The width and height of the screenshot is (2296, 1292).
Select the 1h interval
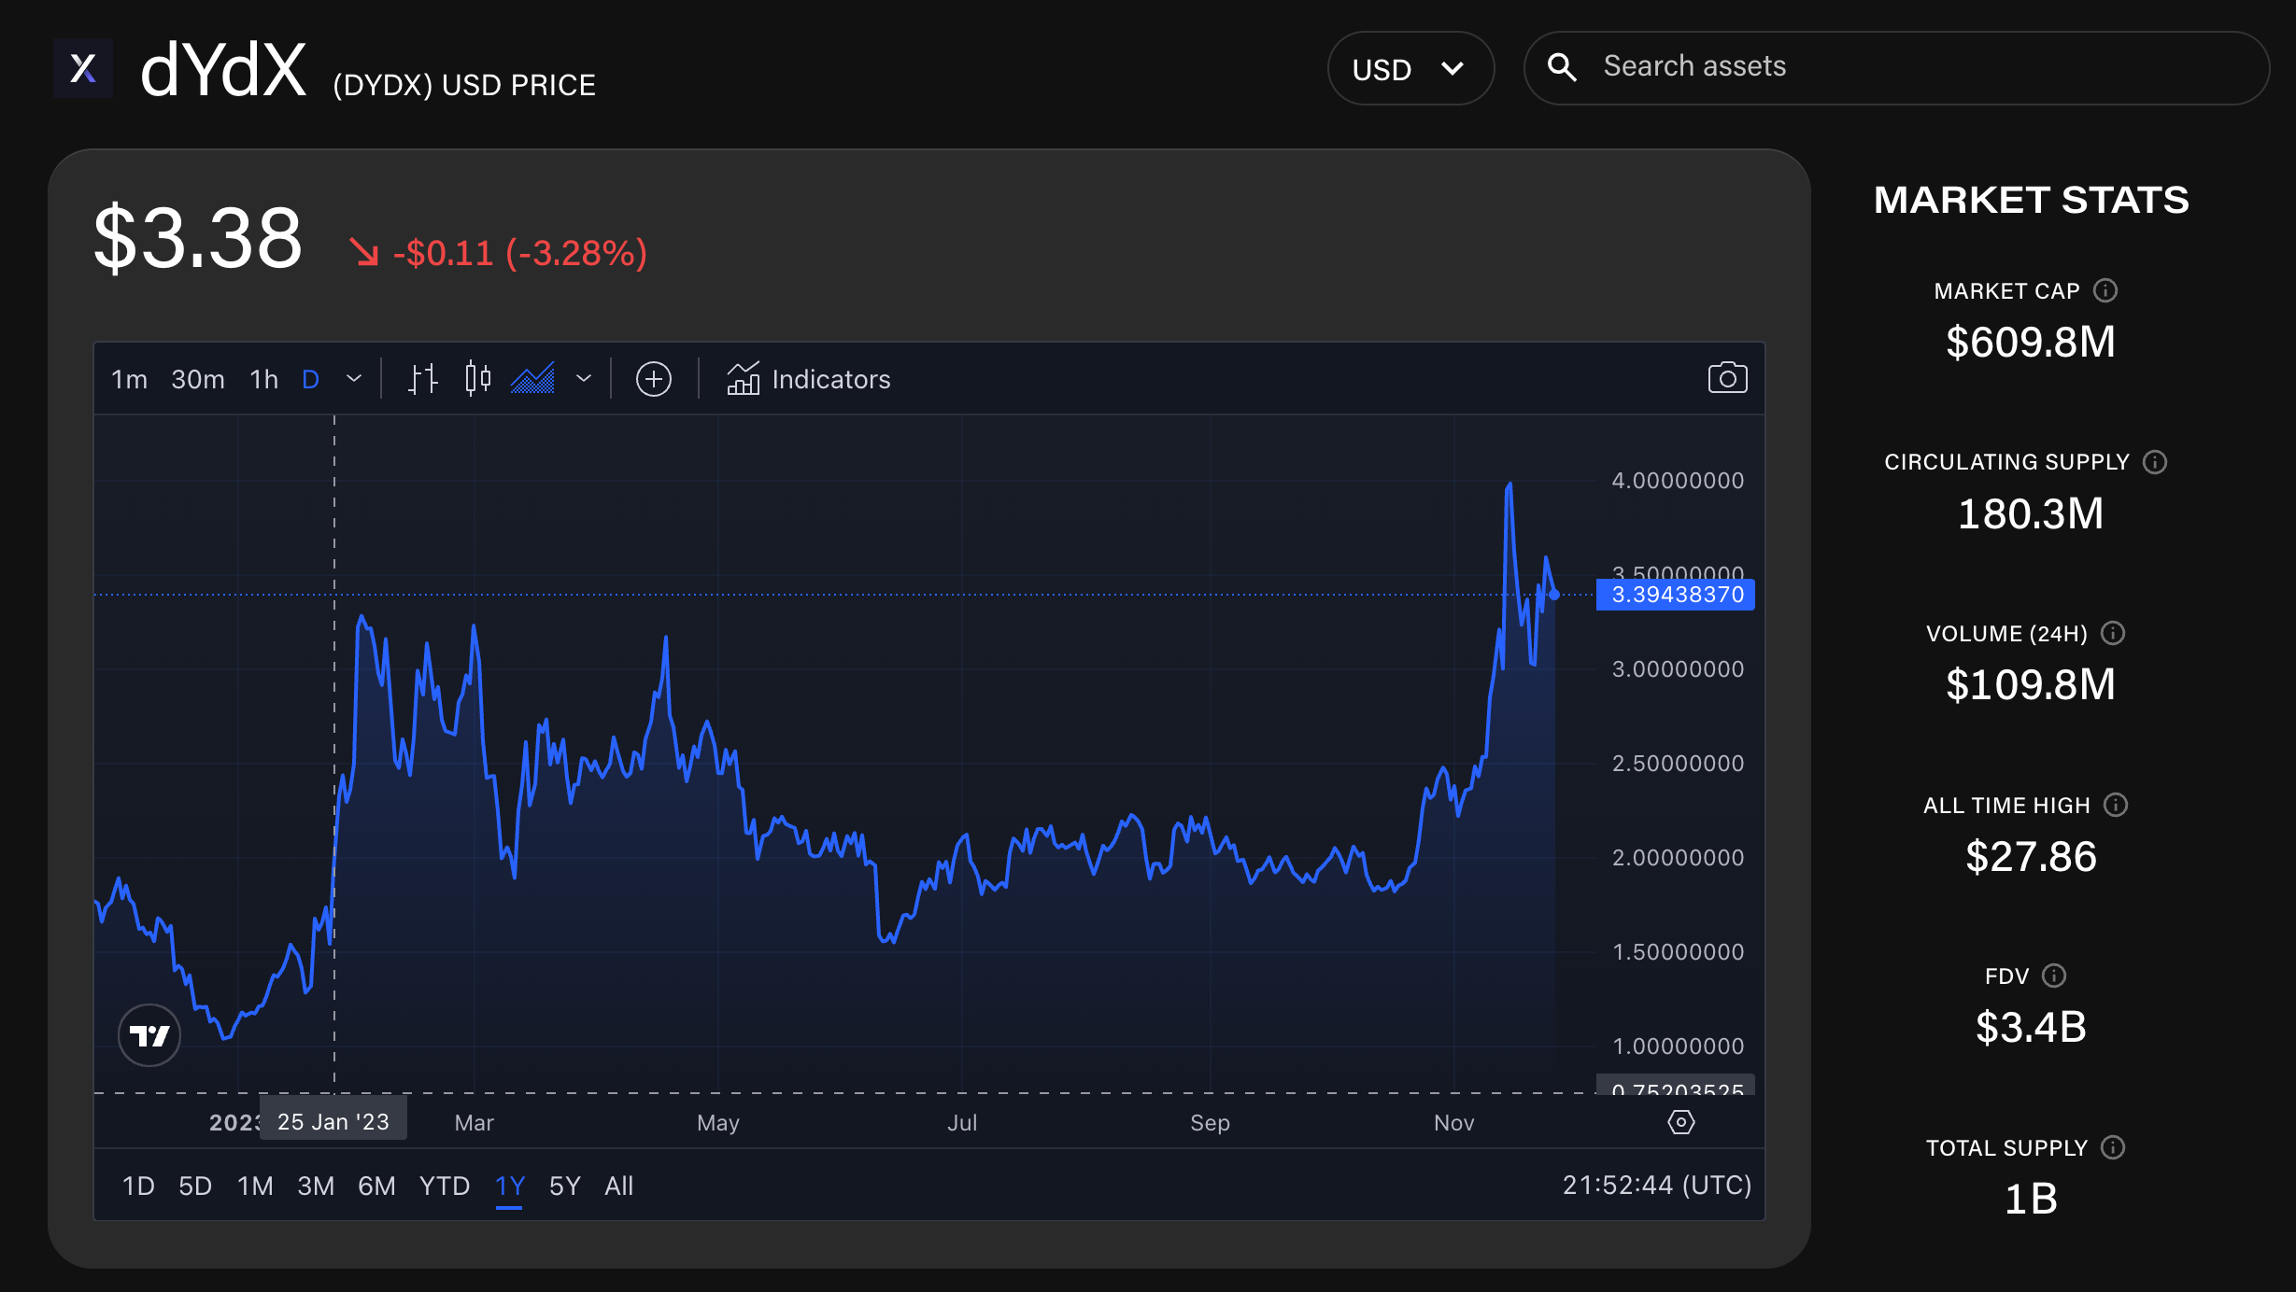point(263,379)
